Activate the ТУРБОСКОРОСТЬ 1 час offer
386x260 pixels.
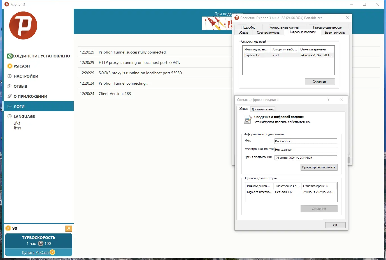click(x=39, y=241)
